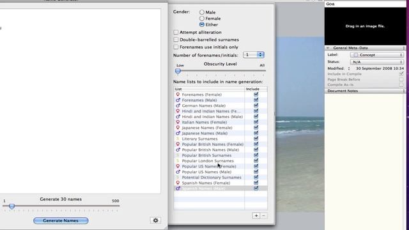Click the male icon beside Japanese Names (Male)
The height and width of the screenshot is (230, 409).
(178, 133)
